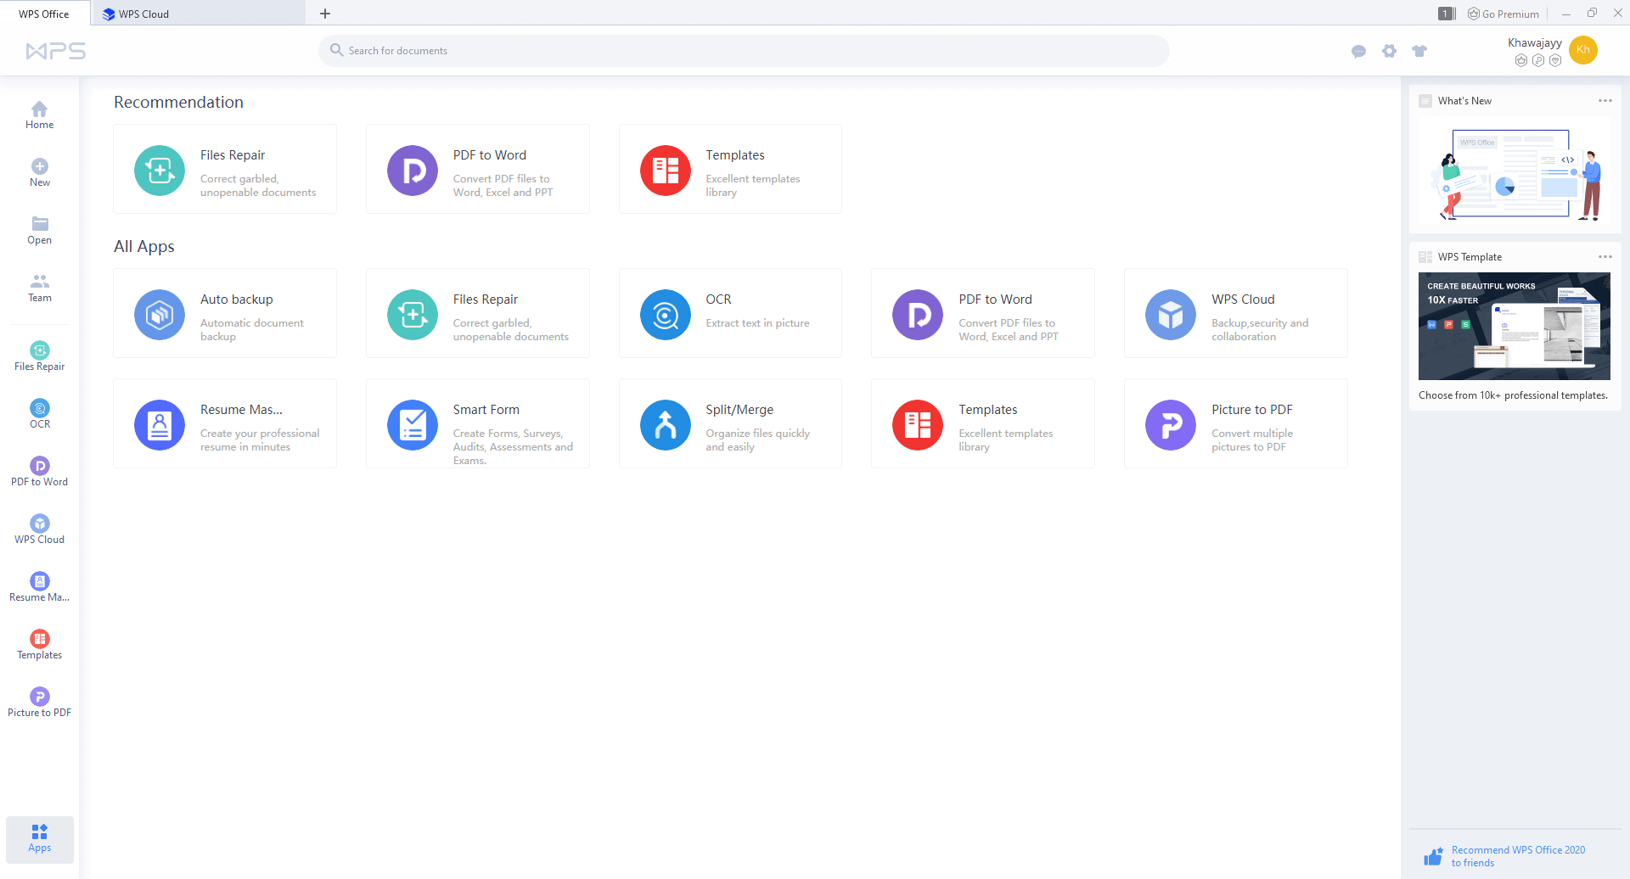Open the Khawajayy account avatar menu

point(1583,50)
